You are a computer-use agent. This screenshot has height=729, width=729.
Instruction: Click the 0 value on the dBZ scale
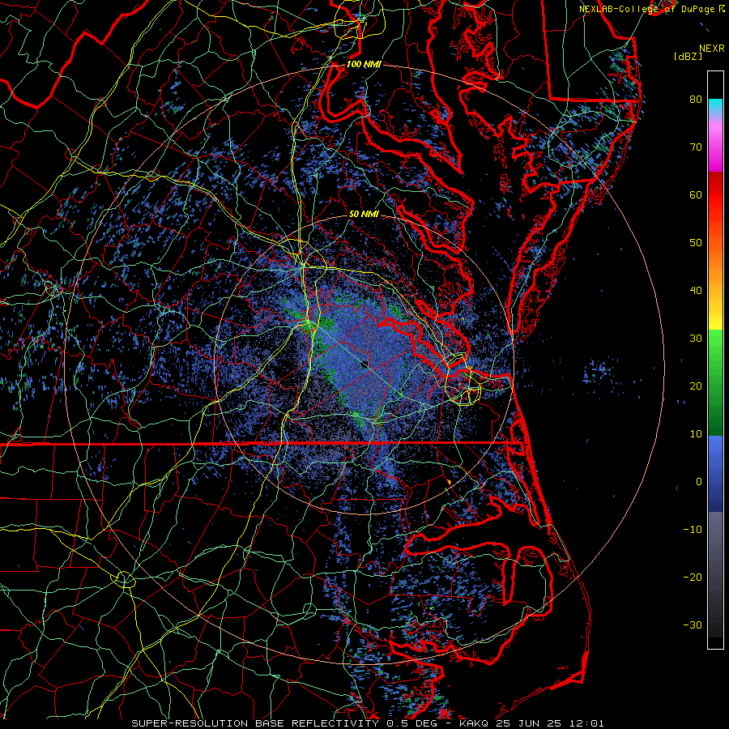[699, 482]
